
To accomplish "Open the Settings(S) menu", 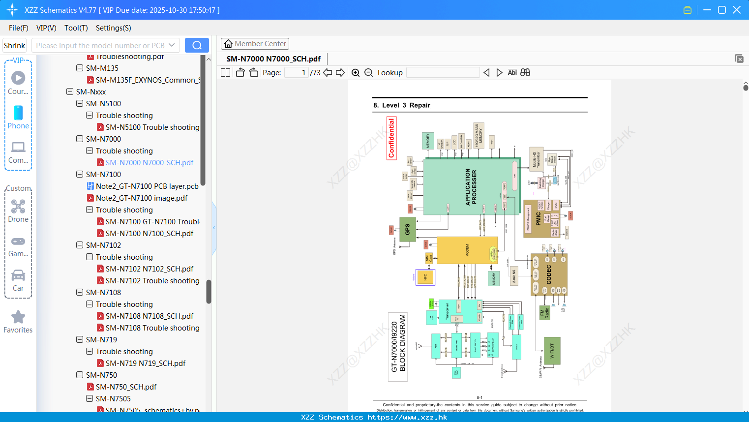I will 114,28.
